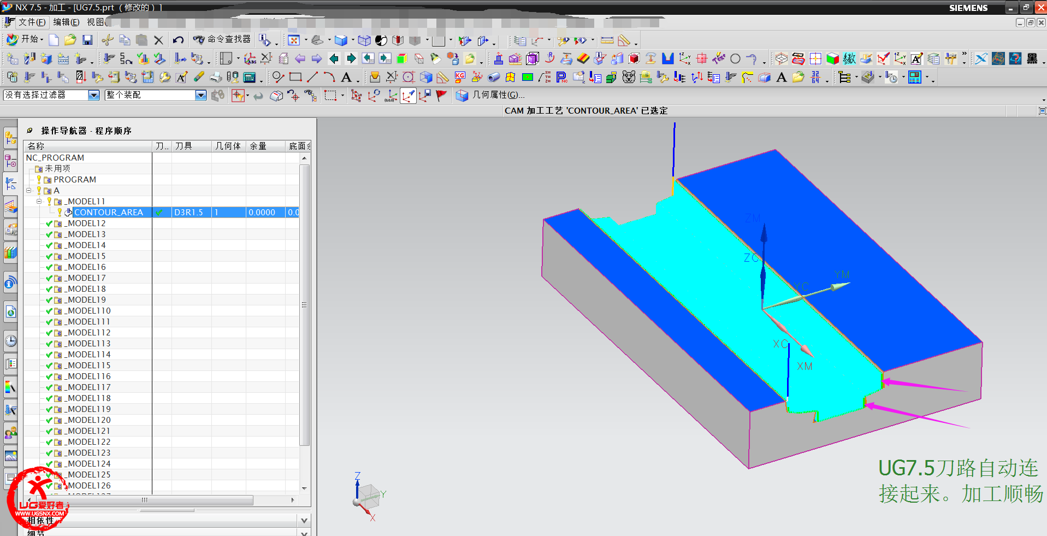
Task: Open the 整个装配 scope dropdown
Action: (x=201, y=95)
